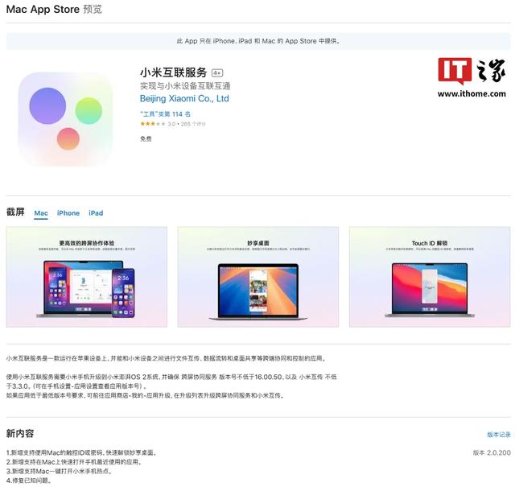
Task: Switch to the iPhone screenshots tab
Action: click(x=68, y=213)
